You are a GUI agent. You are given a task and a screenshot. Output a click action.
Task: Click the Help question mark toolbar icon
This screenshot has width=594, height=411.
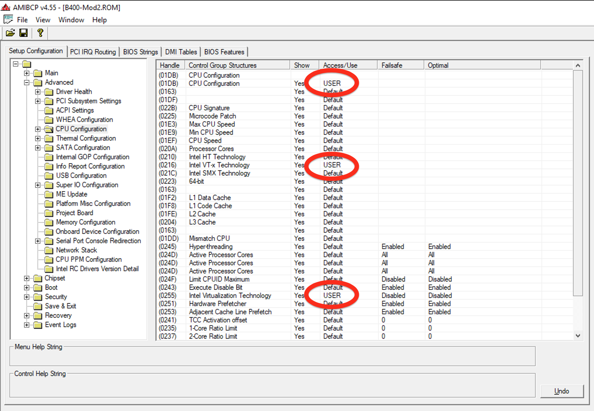[40, 33]
